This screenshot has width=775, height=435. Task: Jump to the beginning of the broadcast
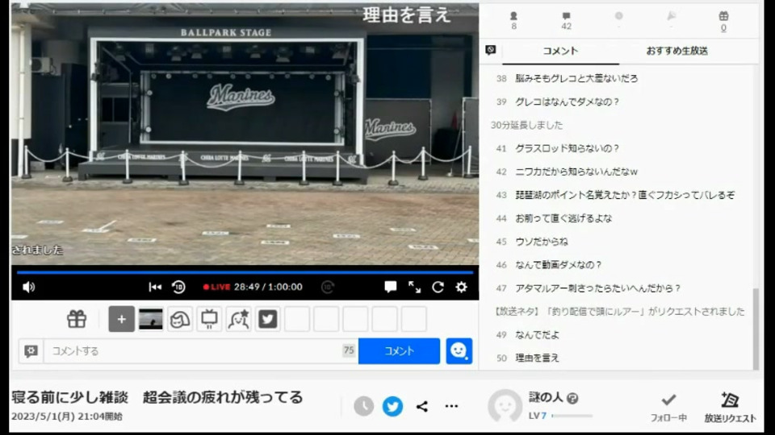click(x=155, y=287)
